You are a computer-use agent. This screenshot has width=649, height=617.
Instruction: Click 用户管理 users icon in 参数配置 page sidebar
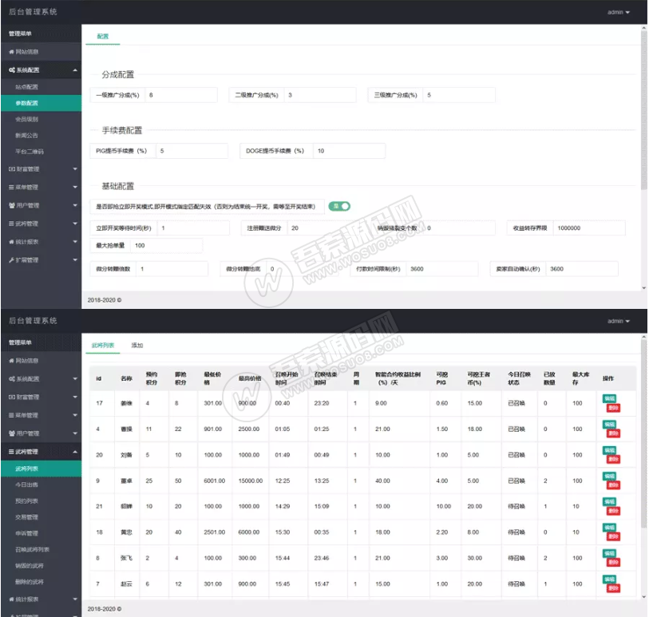click(x=11, y=205)
